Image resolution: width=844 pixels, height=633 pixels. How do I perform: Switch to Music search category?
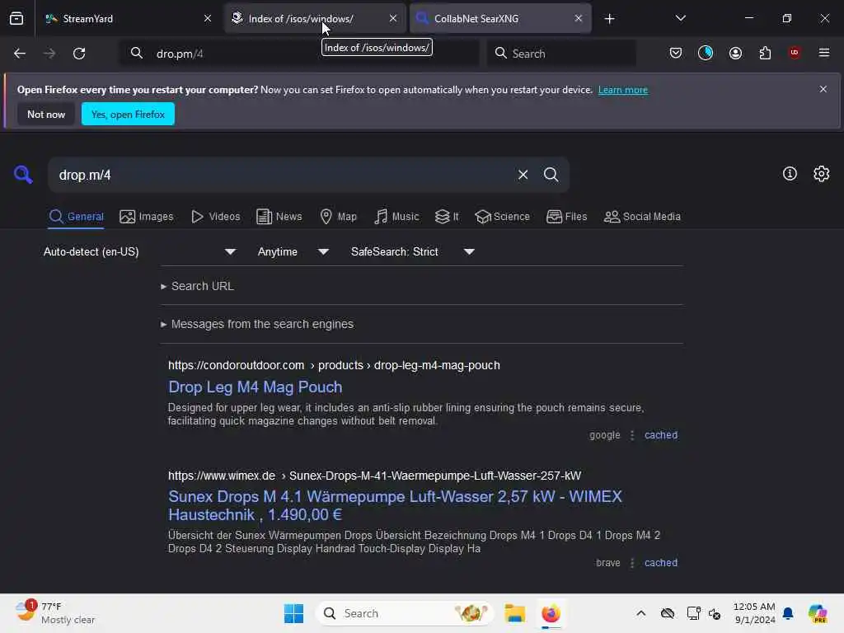coord(396,217)
